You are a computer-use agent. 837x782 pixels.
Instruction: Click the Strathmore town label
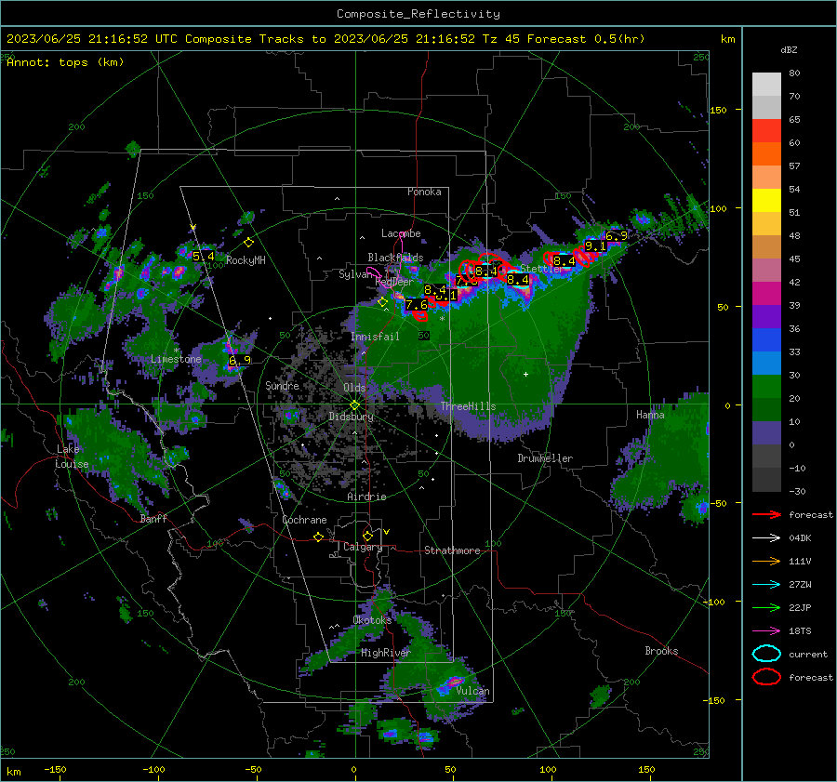[x=452, y=550]
